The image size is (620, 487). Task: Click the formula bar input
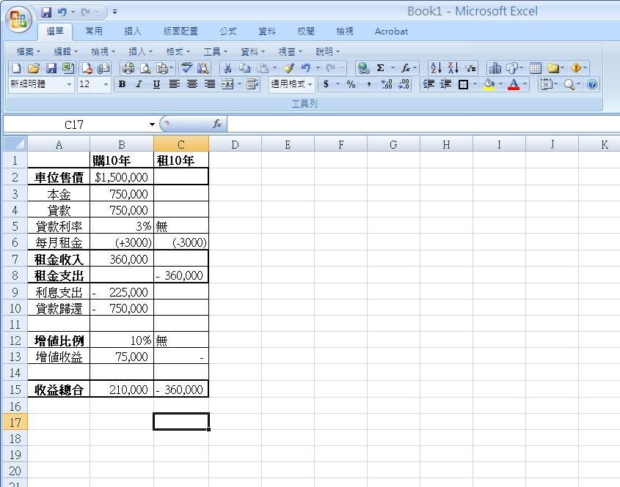tap(423, 124)
